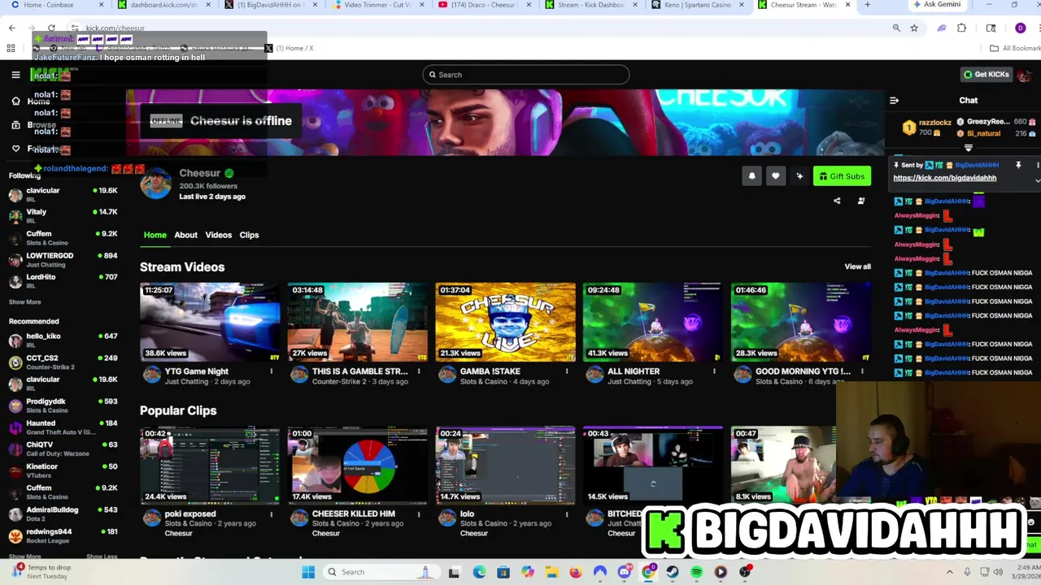The height and width of the screenshot is (585, 1041).
Task: Play the GAMBA !STAKE video thumbnail
Action: [505, 322]
